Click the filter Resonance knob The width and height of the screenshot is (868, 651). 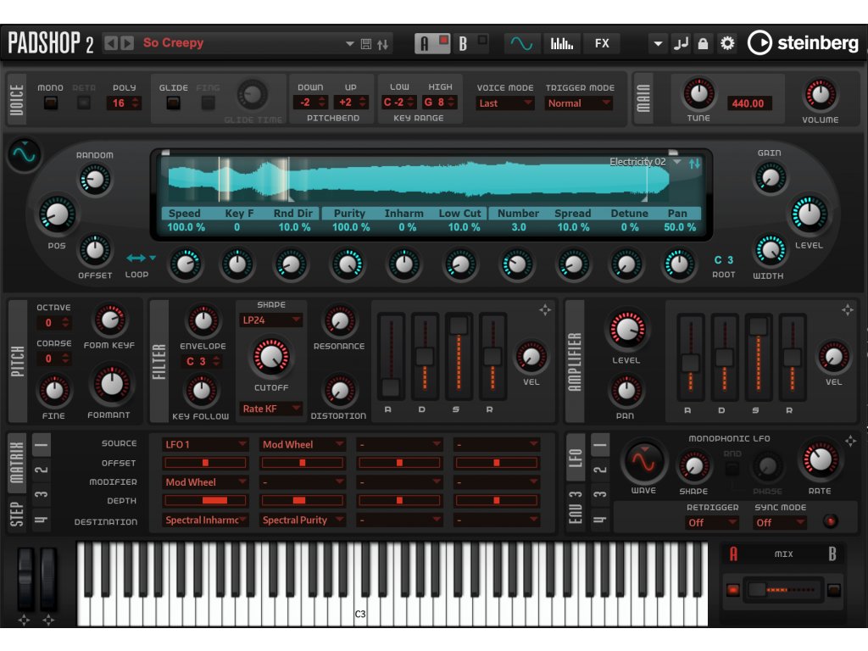[339, 320]
